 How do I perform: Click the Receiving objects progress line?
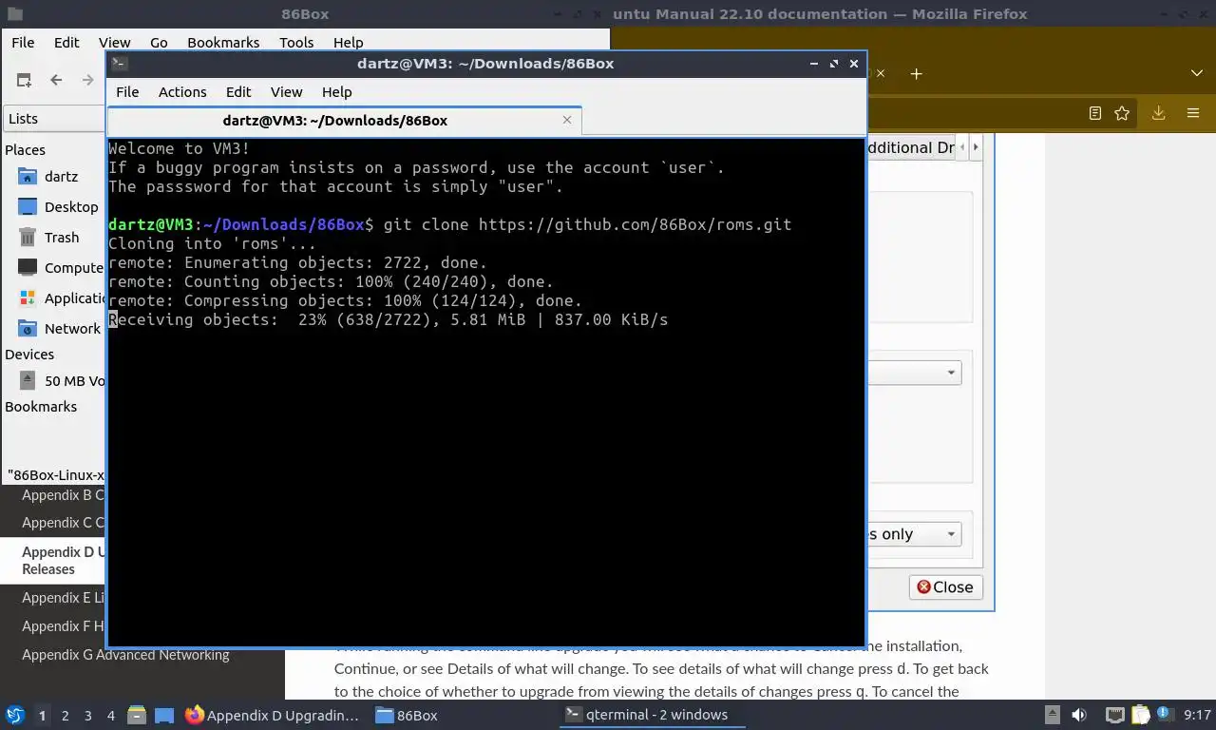click(x=389, y=319)
